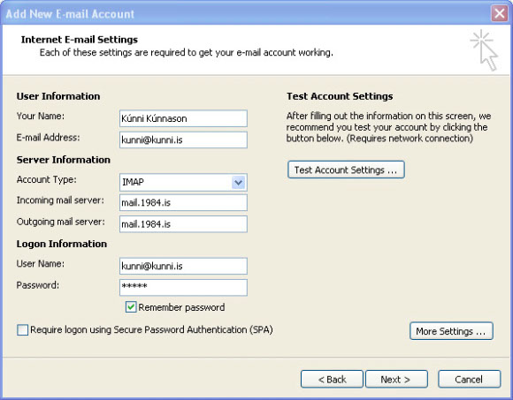
Task: Select the Outgoing mail server field
Action: point(183,224)
